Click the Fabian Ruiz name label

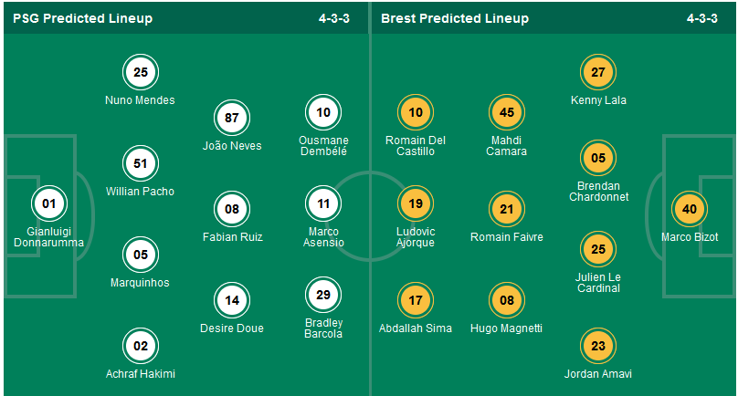coord(232,237)
